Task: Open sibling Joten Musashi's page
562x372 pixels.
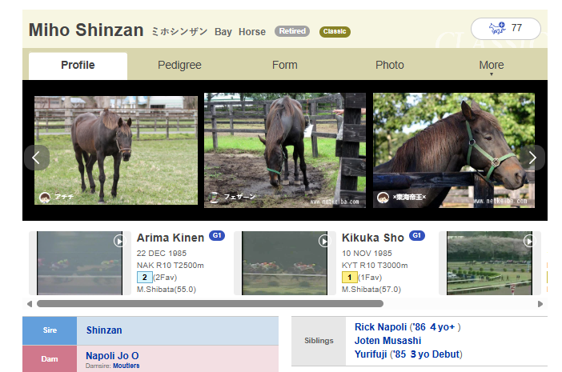Action: [387, 341]
